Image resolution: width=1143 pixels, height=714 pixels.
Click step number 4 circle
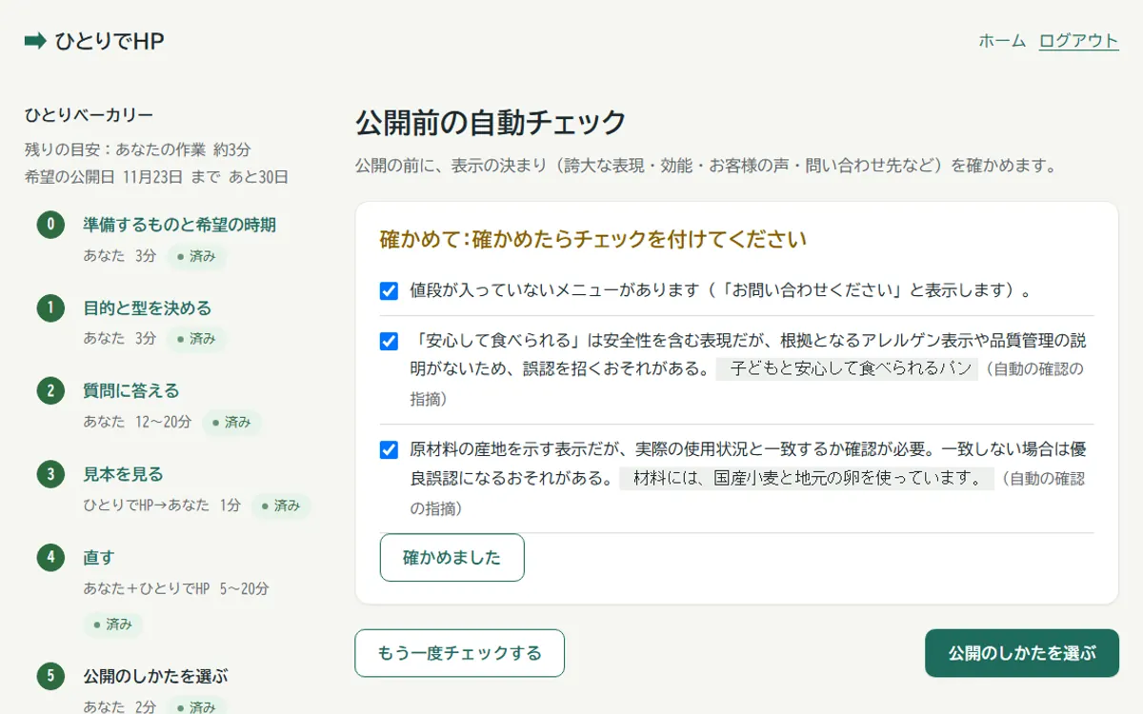coord(50,557)
